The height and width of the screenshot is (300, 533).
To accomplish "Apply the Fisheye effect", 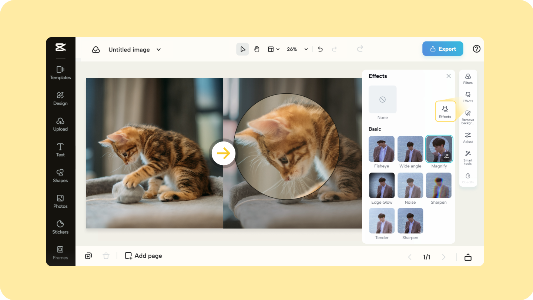I will click(382, 149).
